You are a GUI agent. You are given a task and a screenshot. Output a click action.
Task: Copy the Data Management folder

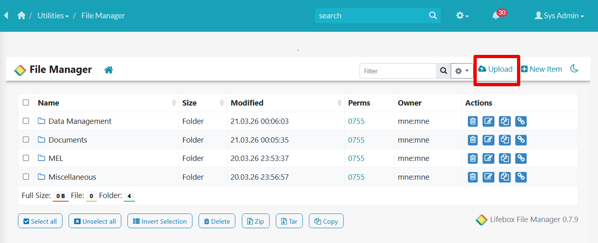[505, 121]
